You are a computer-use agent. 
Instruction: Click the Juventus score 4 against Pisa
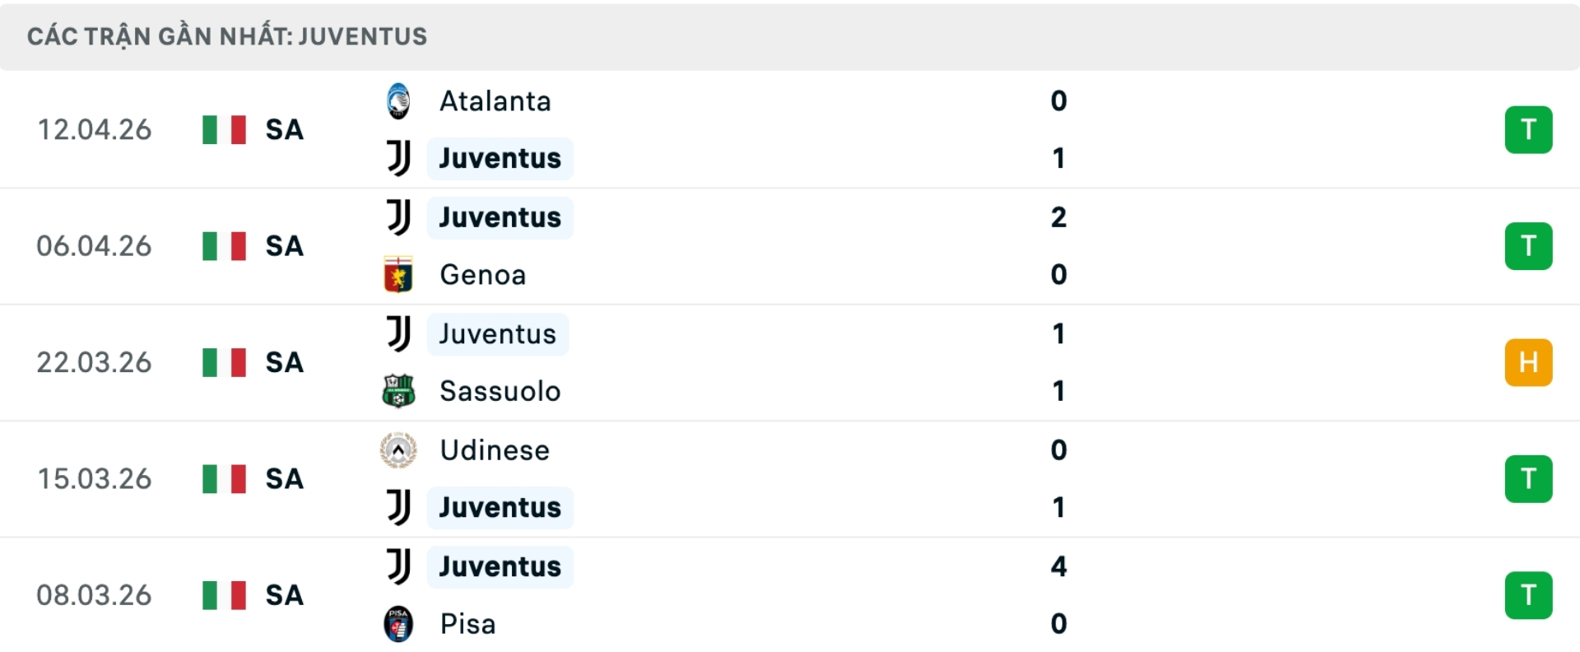point(1058,566)
